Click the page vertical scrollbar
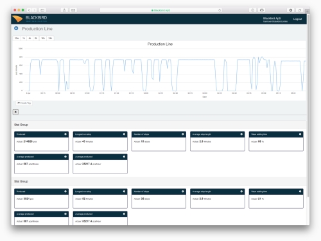This screenshot has height=241, width=321. pyautogui.click(x=308, y=105)
